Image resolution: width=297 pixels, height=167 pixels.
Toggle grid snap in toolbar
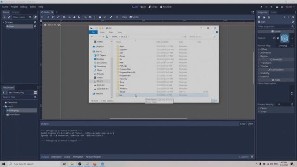[90, 17]
